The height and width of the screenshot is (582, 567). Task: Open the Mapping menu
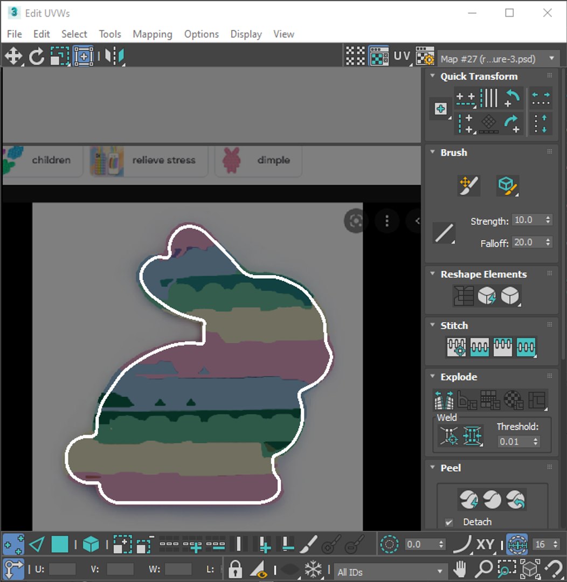tap(152, 34)
